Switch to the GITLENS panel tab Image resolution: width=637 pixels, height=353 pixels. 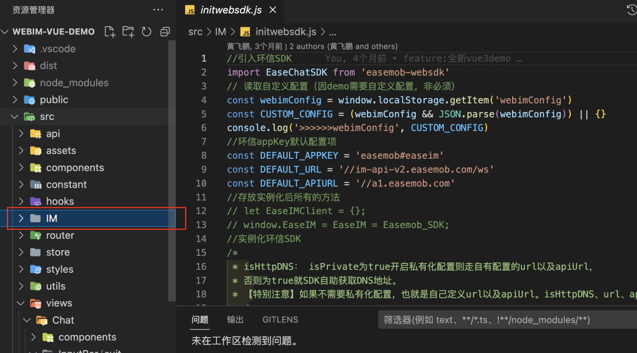280,320
